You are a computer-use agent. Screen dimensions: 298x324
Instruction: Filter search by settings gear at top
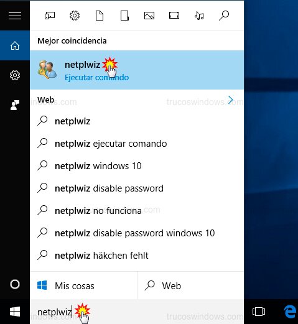75,16
